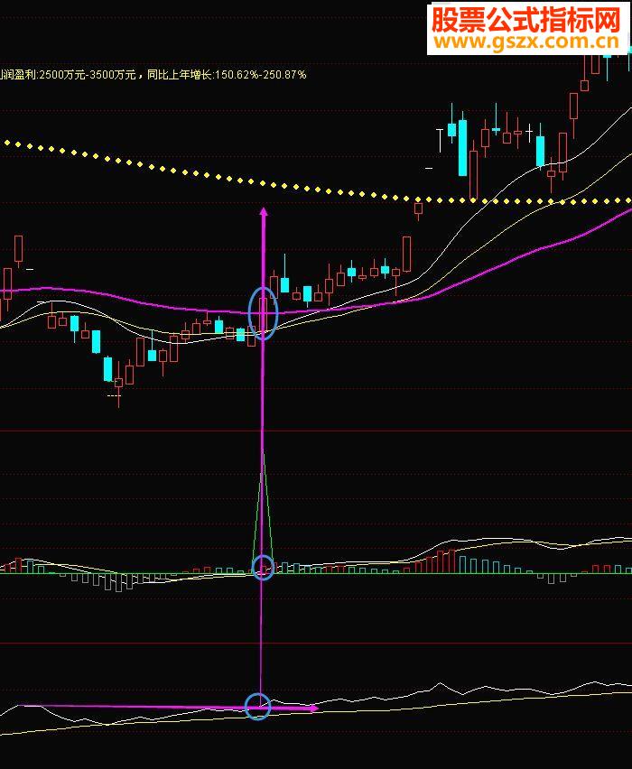Click the highest peak of the white line in the bottom panel
Image resolution: width=632 pixels, height=769 pixels.
tap(595, 682)
